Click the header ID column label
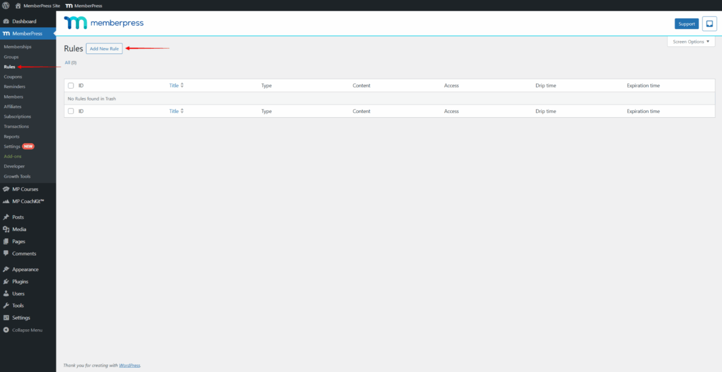Screen dimensions: 722x372 coord(81,86)
